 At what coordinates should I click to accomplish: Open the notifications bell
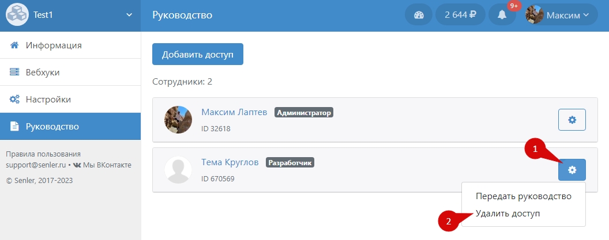click(x=502, y=15)
